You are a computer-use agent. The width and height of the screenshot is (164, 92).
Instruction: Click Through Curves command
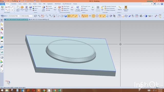tap(86, 6)
